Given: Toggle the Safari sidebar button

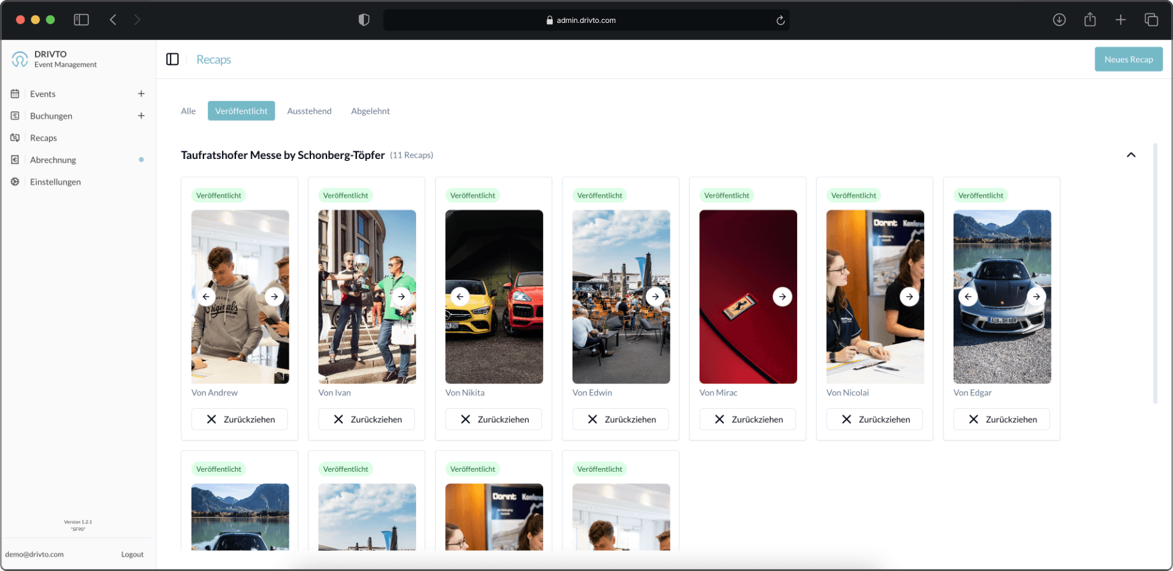Looking at the screenshot, I should pos(81,20).
